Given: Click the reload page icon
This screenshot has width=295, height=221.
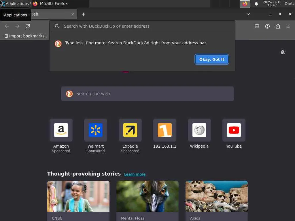Looking at the screenshot, I should tap(28, 26).
